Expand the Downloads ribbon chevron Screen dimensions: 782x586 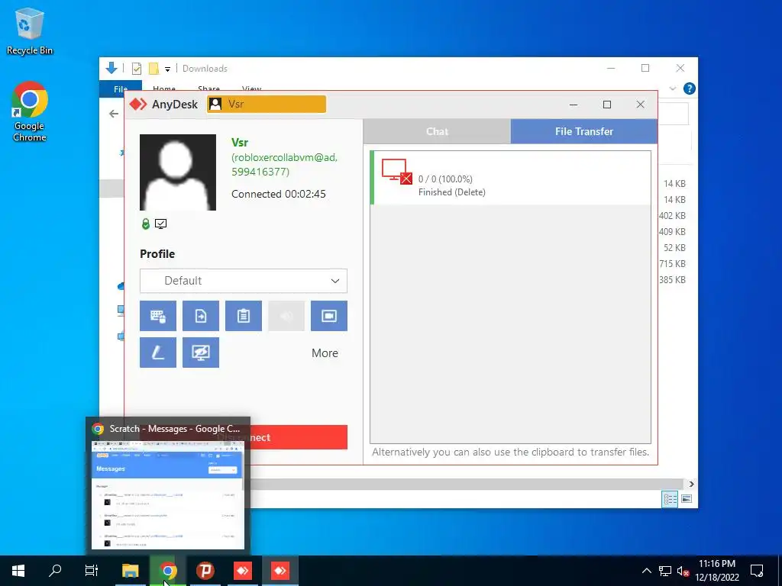point(673,89)
